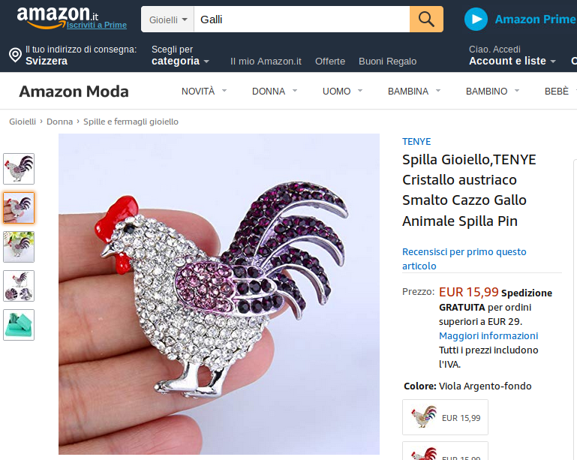Expand the DONNA fashion menu
Image resolution: width=577 pixels, height=460 pixels.
275,92
